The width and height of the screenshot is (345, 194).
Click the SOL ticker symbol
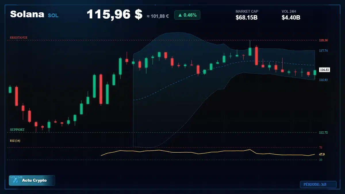[x=53, y=16]
